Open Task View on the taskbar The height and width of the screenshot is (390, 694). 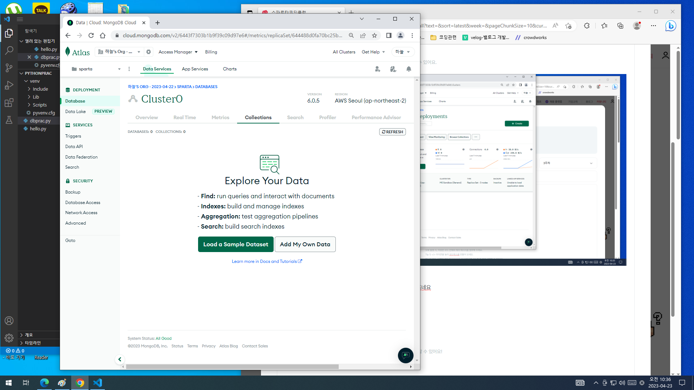(x=26, y=383)
